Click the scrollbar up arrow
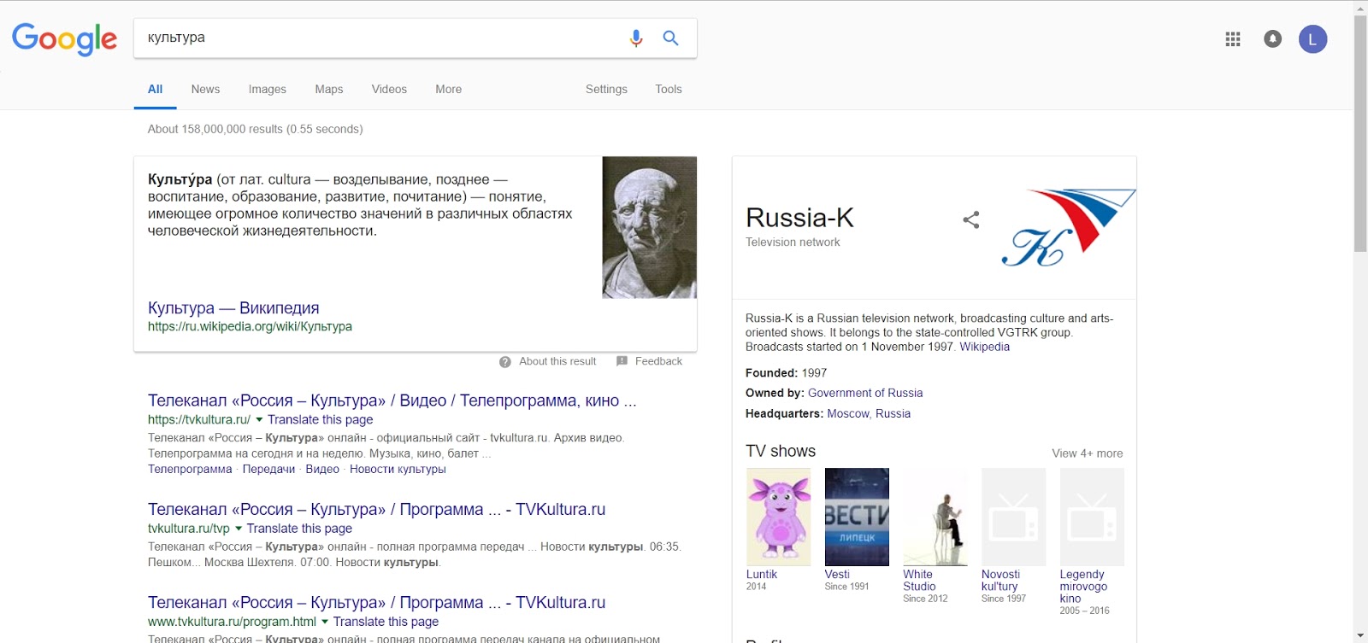The width and height of the screenshot is (1368, 643). click(x=1360, y=7)
